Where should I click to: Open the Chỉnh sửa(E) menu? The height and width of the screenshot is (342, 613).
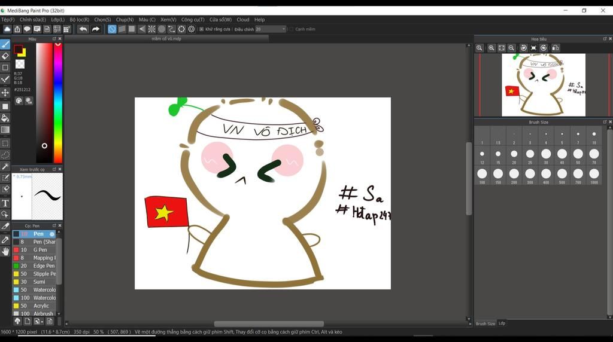(x=33, y=20)
